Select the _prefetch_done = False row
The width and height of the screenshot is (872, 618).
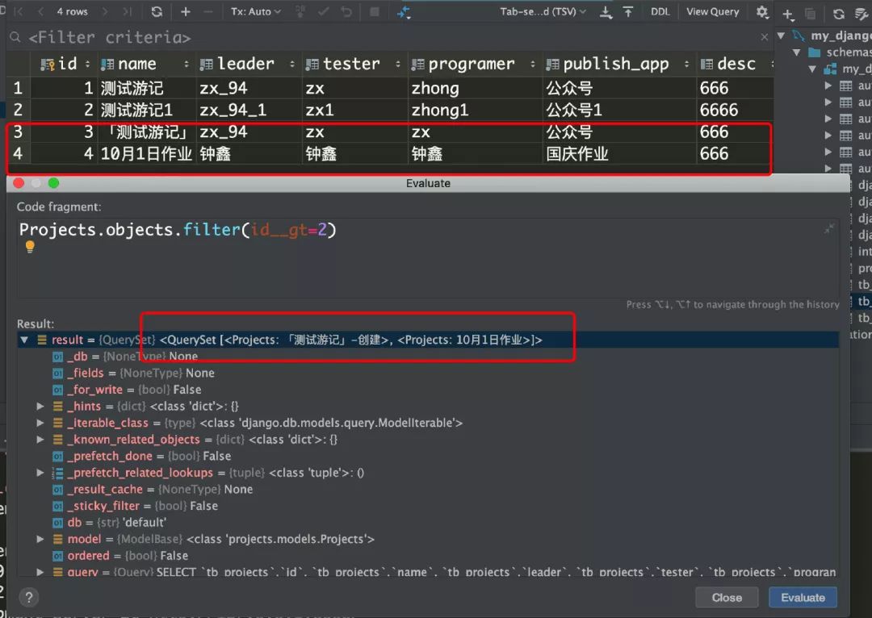pyautogui.click(x=428, y=457)
